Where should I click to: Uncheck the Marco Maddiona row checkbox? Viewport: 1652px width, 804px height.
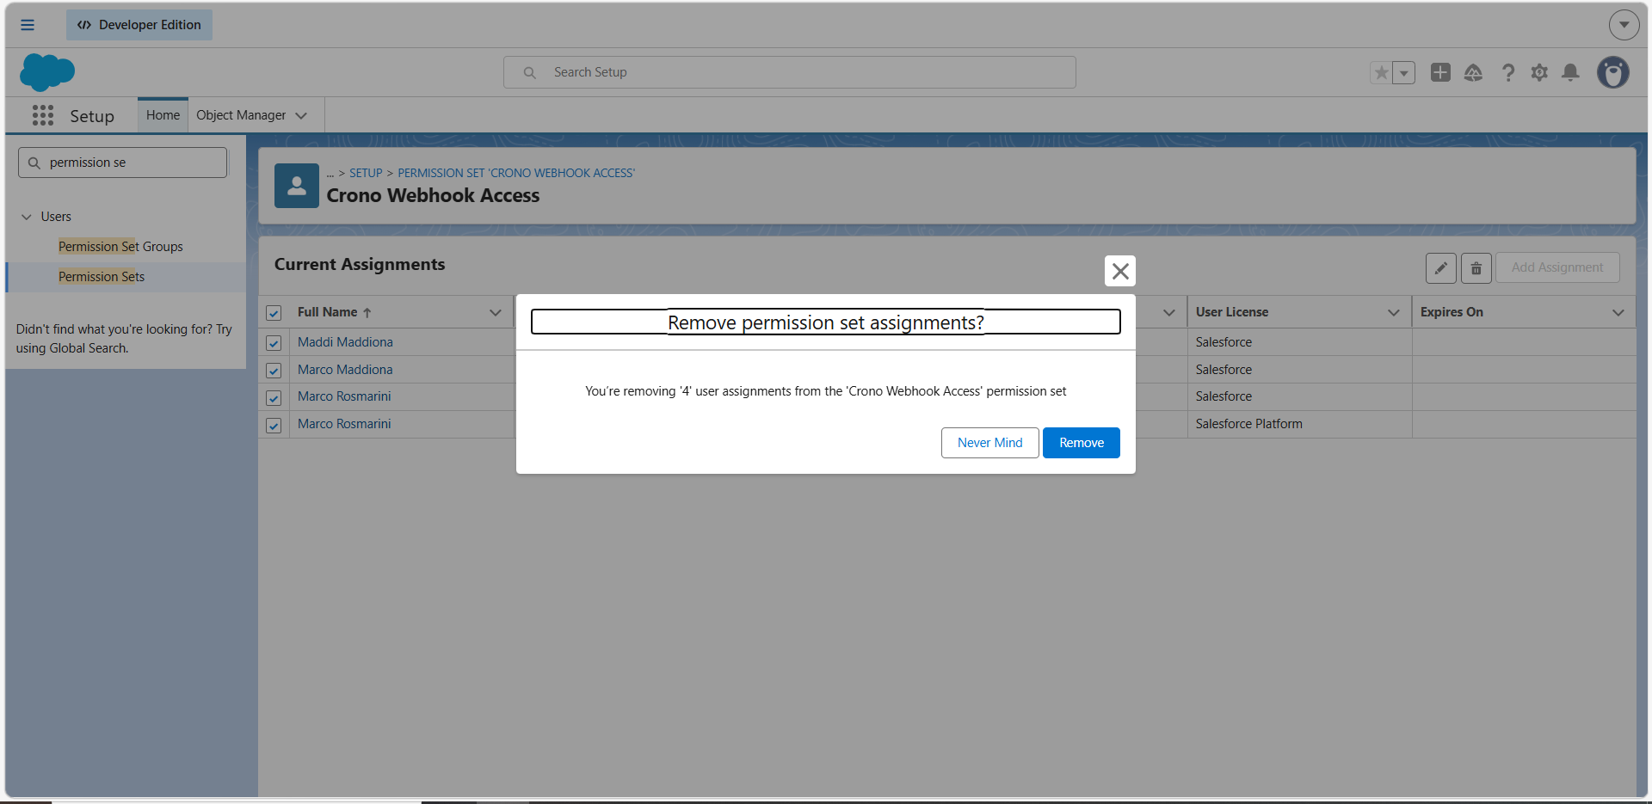point(274,371)
